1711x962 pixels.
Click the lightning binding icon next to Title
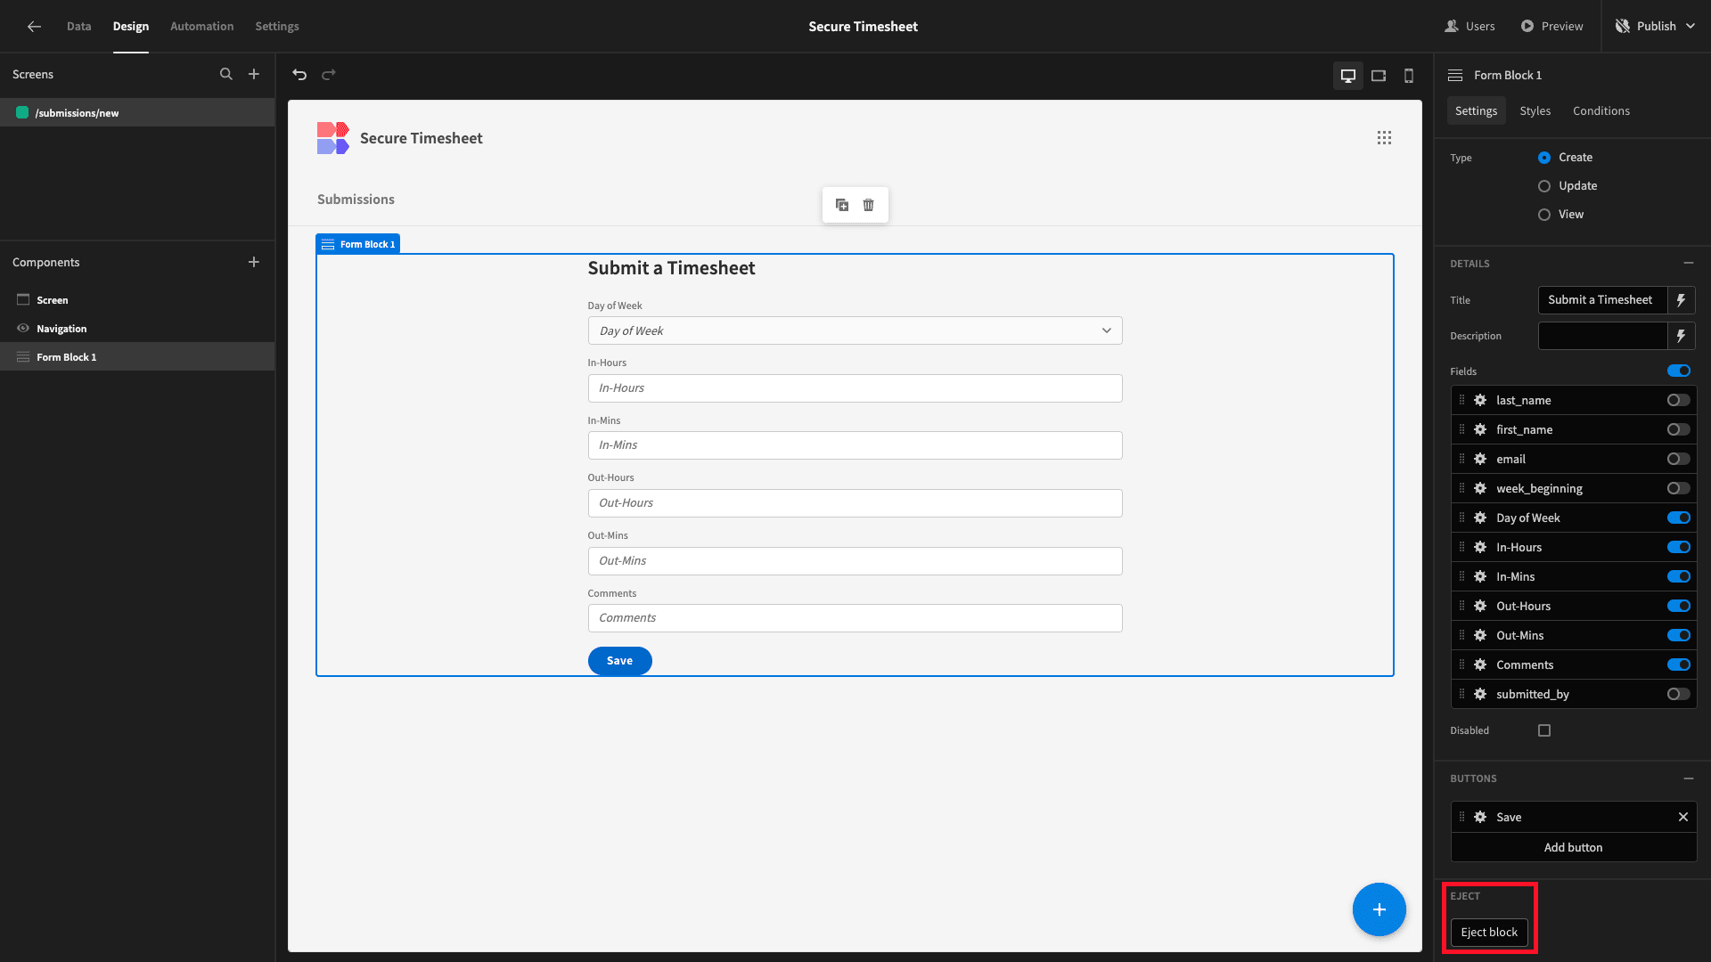(x=1681, y=300)
